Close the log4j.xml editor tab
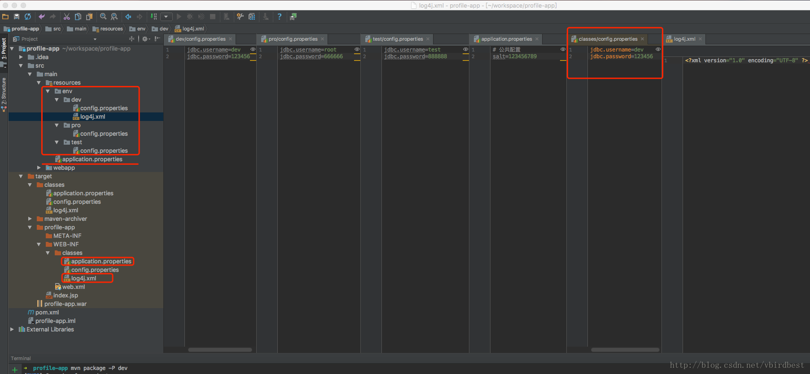 pyautogui.click(x=700, y=39)
